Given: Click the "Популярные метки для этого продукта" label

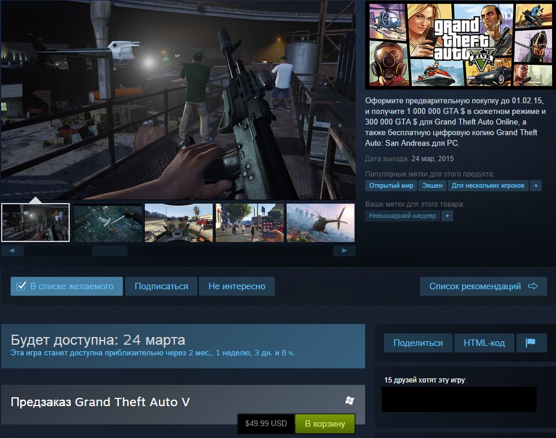Looking at the screenshot, I should [430, 174].
